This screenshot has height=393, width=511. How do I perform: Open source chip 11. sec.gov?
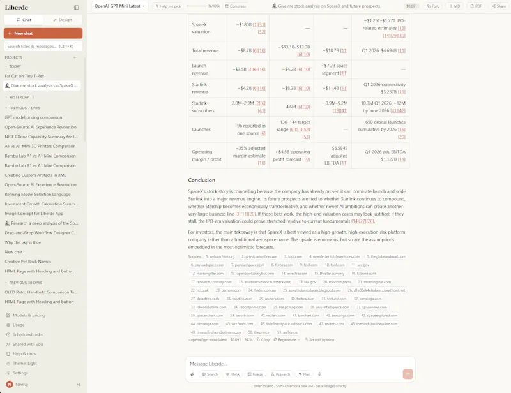360,265
